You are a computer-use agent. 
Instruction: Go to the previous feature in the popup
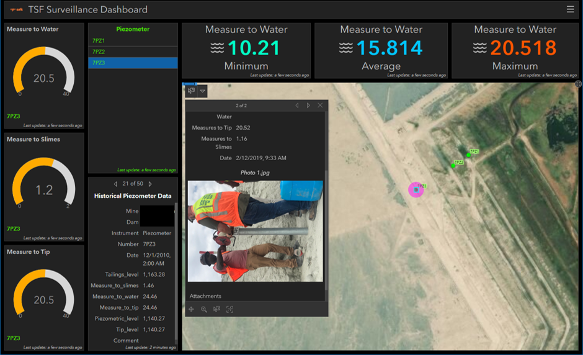296,106
